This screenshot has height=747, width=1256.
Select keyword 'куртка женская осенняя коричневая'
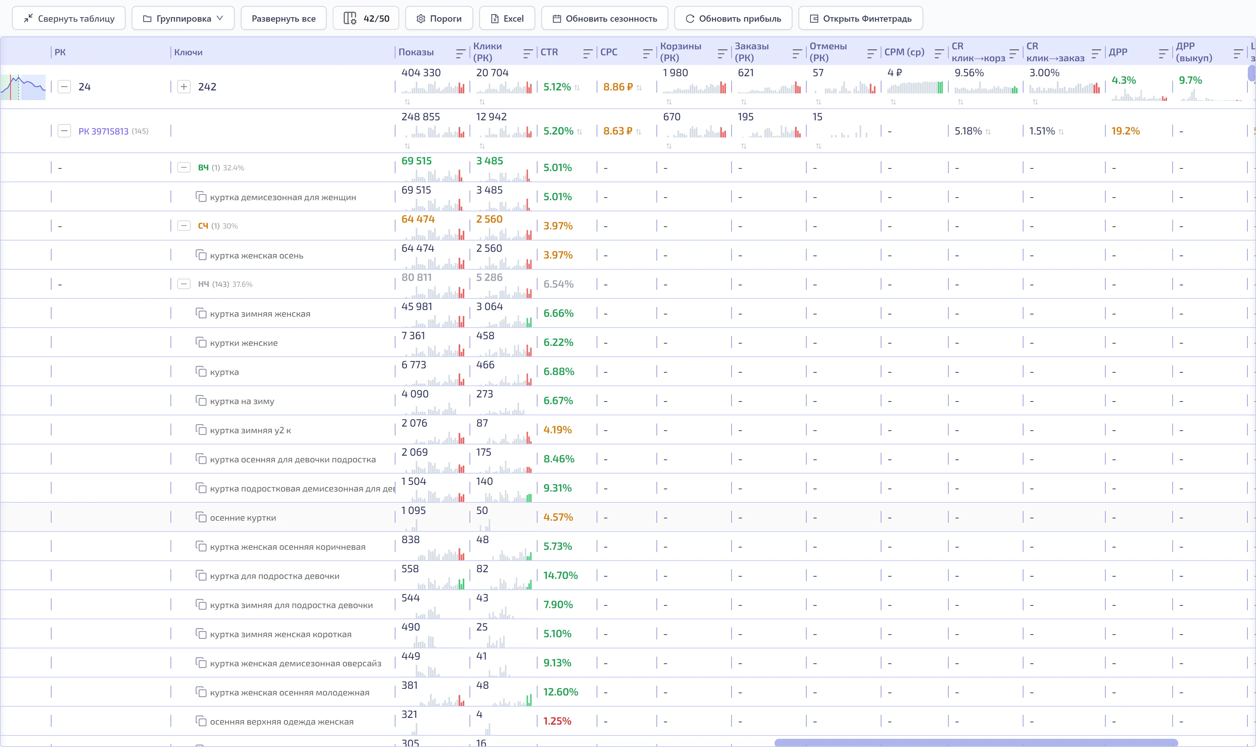pyautogui.click(x=288, y=547)
